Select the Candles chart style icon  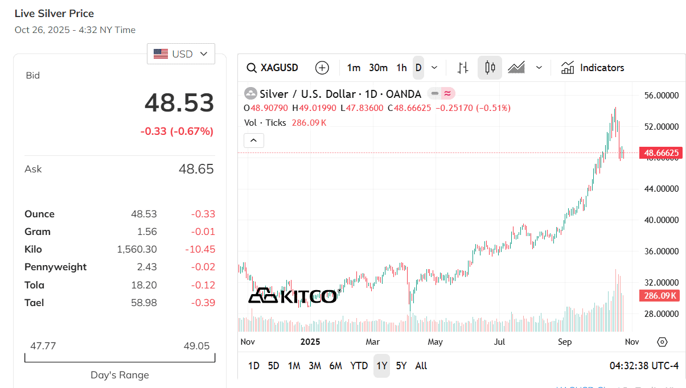[x=490, y=68]
